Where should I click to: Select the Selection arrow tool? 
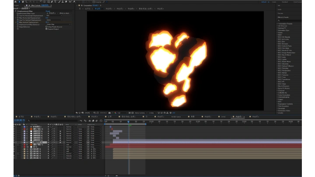[20, 2]
